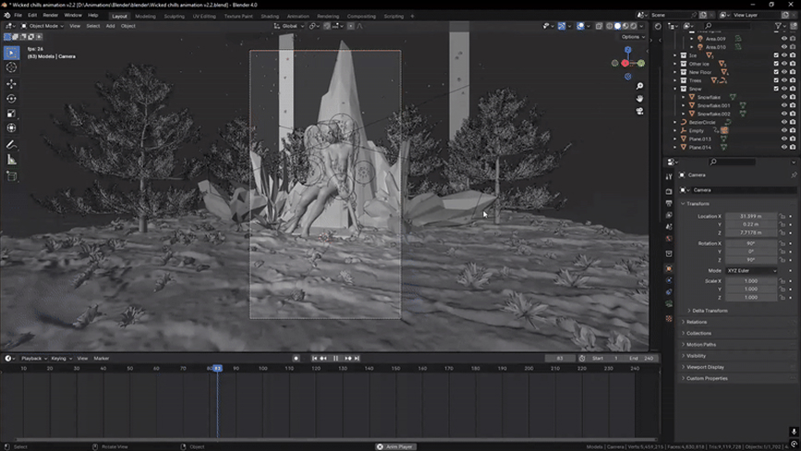Viewport: 801px width, 451px height.
Task: Click the Location X value field
Action: [750, 215]
